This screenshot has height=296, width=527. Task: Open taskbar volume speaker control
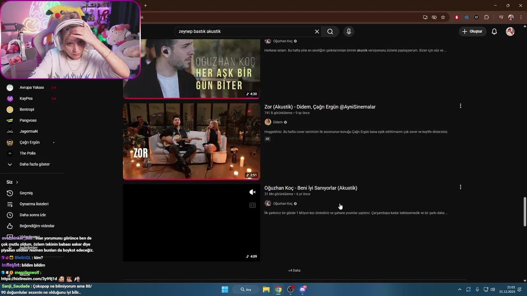[x=493, y=289]
